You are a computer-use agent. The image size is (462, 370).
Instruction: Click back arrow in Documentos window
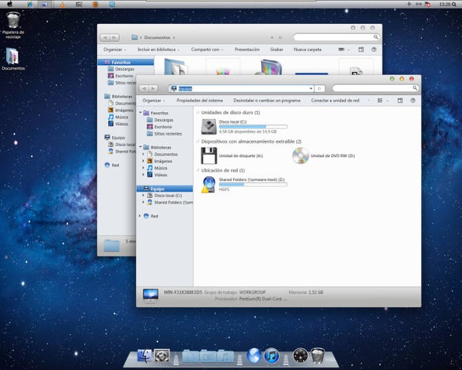105,37
